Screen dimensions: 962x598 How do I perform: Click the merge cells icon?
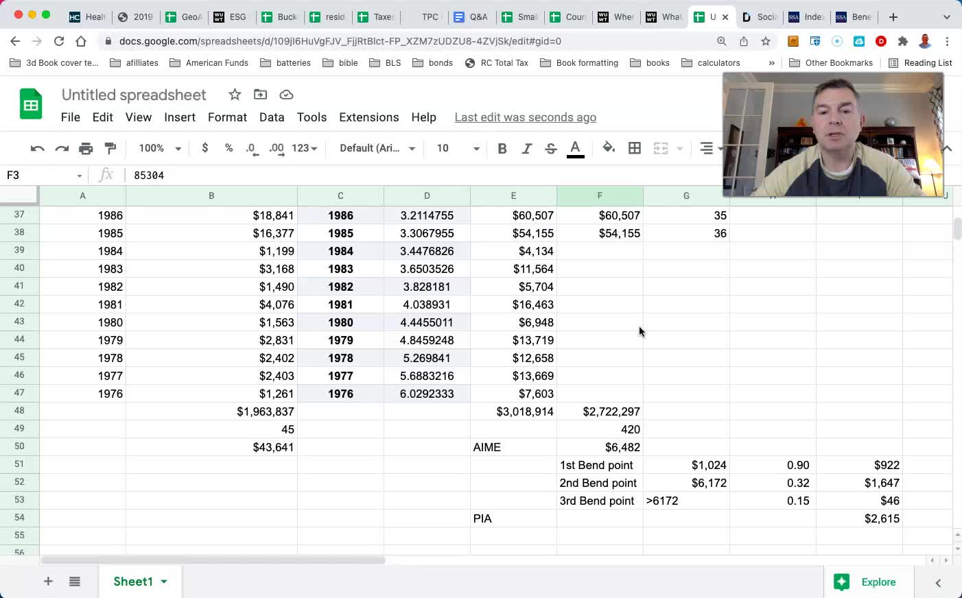(661, 148)
